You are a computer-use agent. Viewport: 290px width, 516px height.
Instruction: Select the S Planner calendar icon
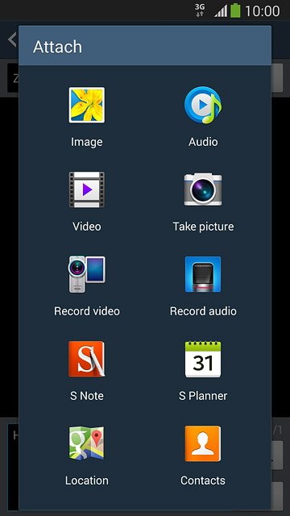pyautogui.click(x=203, y=359)
